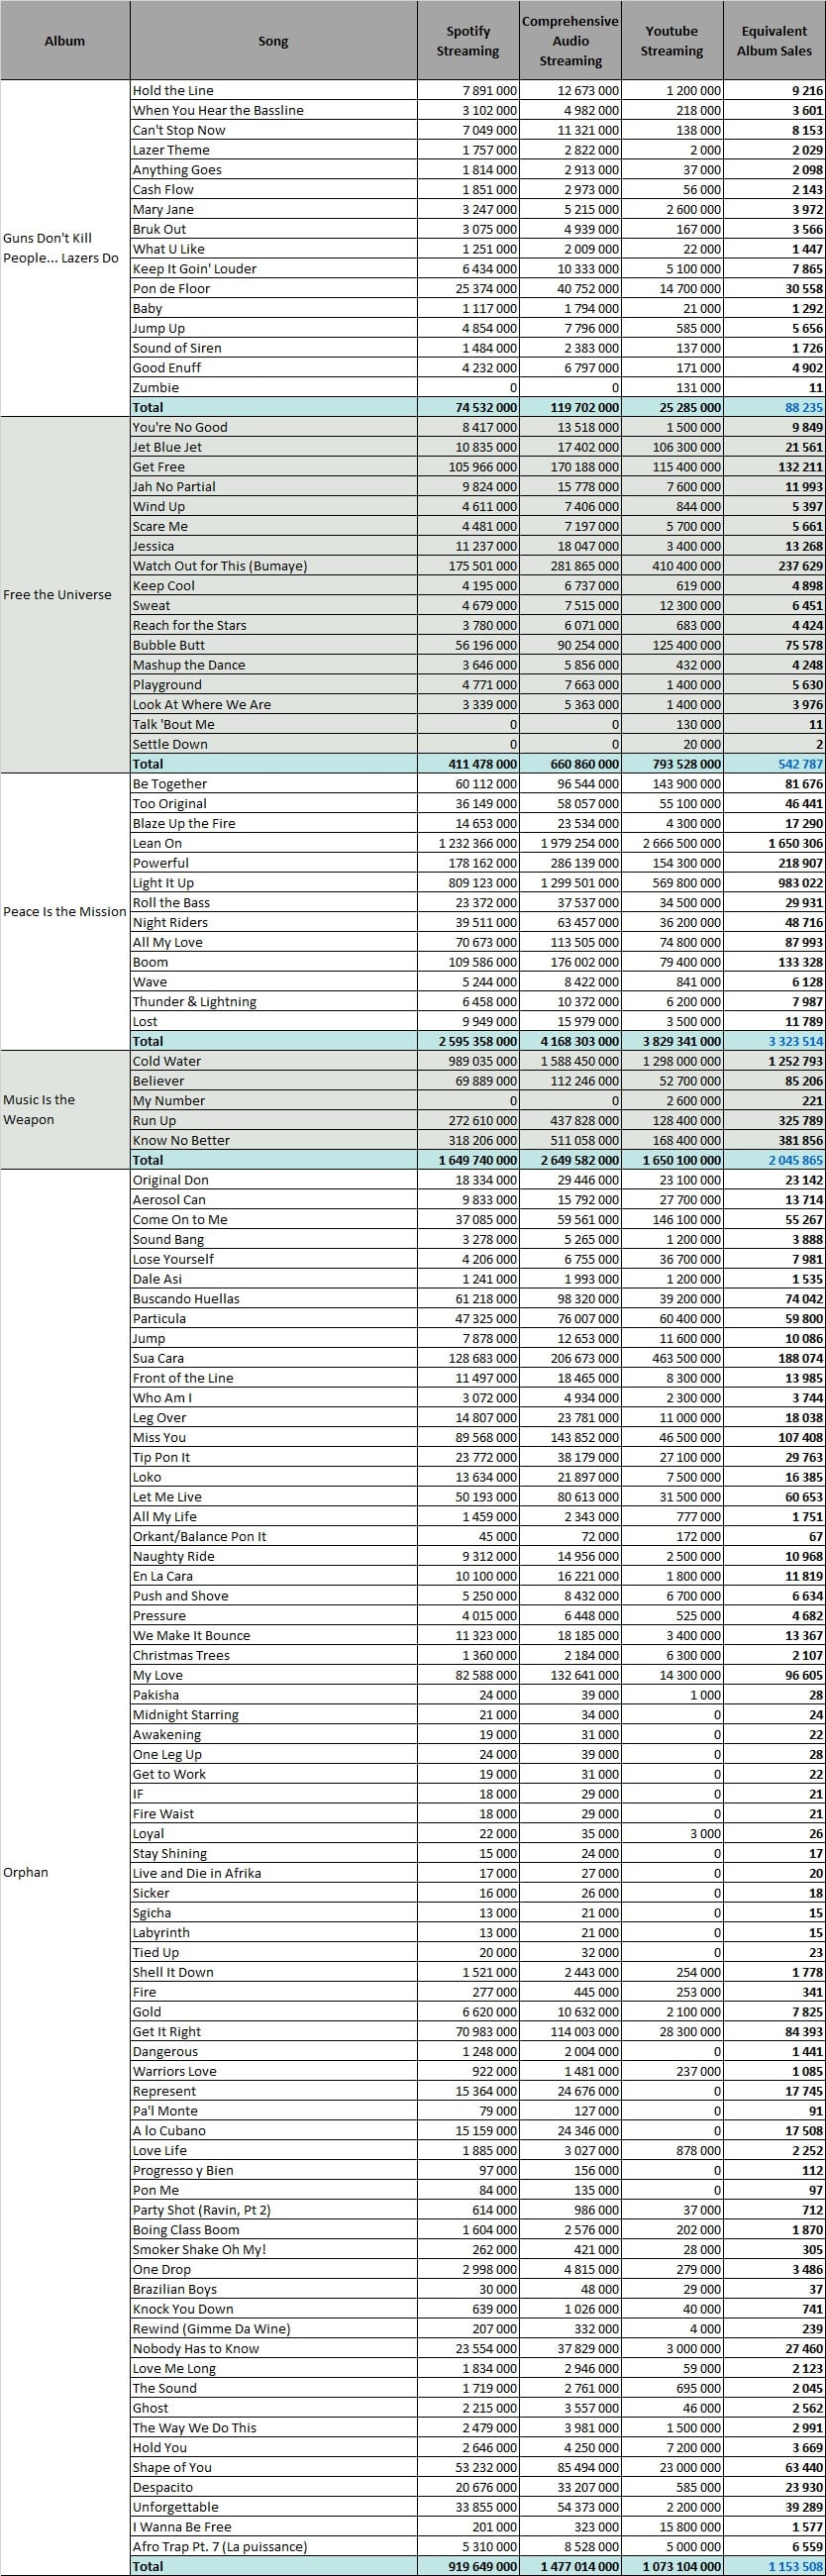Click the Music Is the Weapon album cell
This screenshot has height=2576, width=826.
65,1110
